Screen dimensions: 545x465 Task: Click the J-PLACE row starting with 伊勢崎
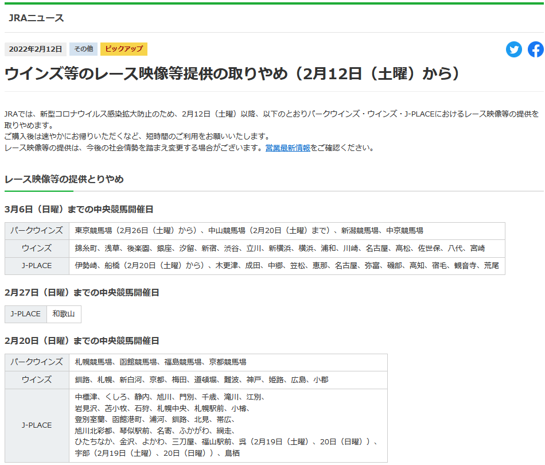(x=287, y=266)
